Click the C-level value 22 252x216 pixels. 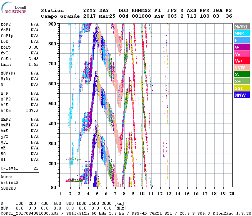pyautogui.click(x=36, y=168)
